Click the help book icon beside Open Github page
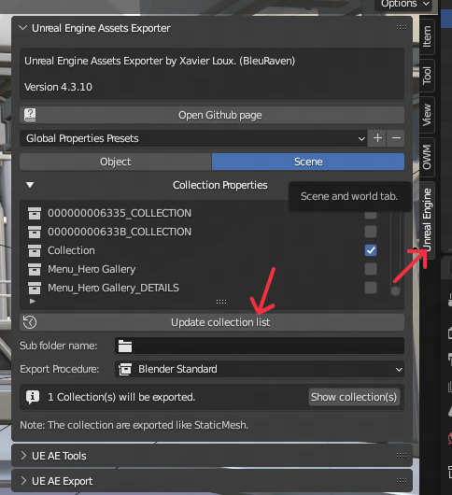The height and width of the screenshot is (495, 452). click(x=30, y=115)
